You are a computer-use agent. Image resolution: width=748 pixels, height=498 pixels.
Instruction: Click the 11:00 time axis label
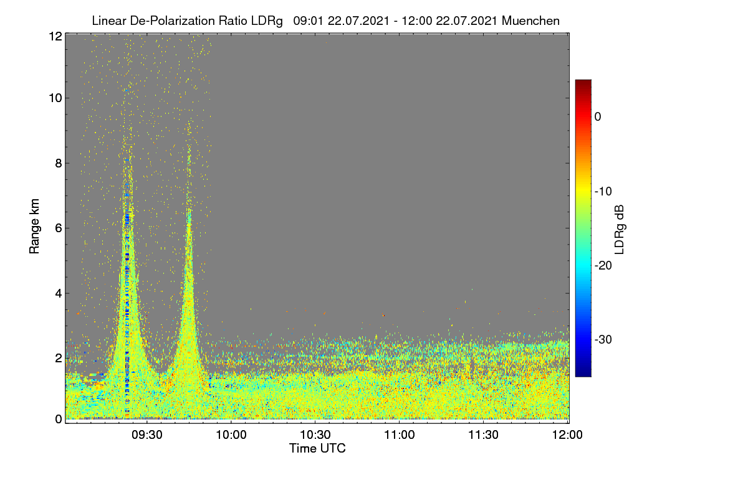tap(400, 435)
